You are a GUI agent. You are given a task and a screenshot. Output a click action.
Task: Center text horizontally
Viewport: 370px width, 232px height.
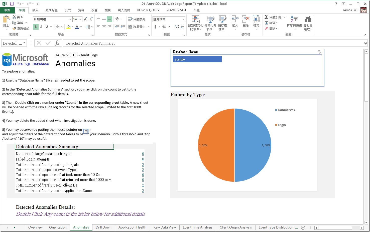coord(104,27)
